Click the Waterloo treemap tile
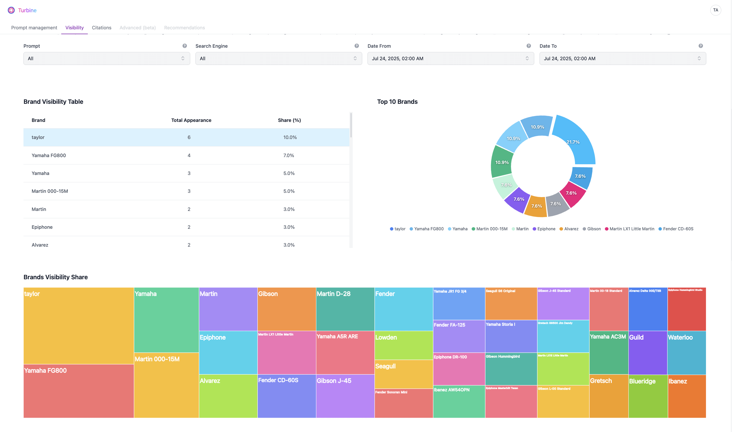This screenshot has width=732, height=432. click(687, 353)
